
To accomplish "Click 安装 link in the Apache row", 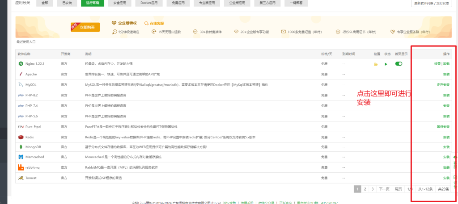I will coord(446,74).
